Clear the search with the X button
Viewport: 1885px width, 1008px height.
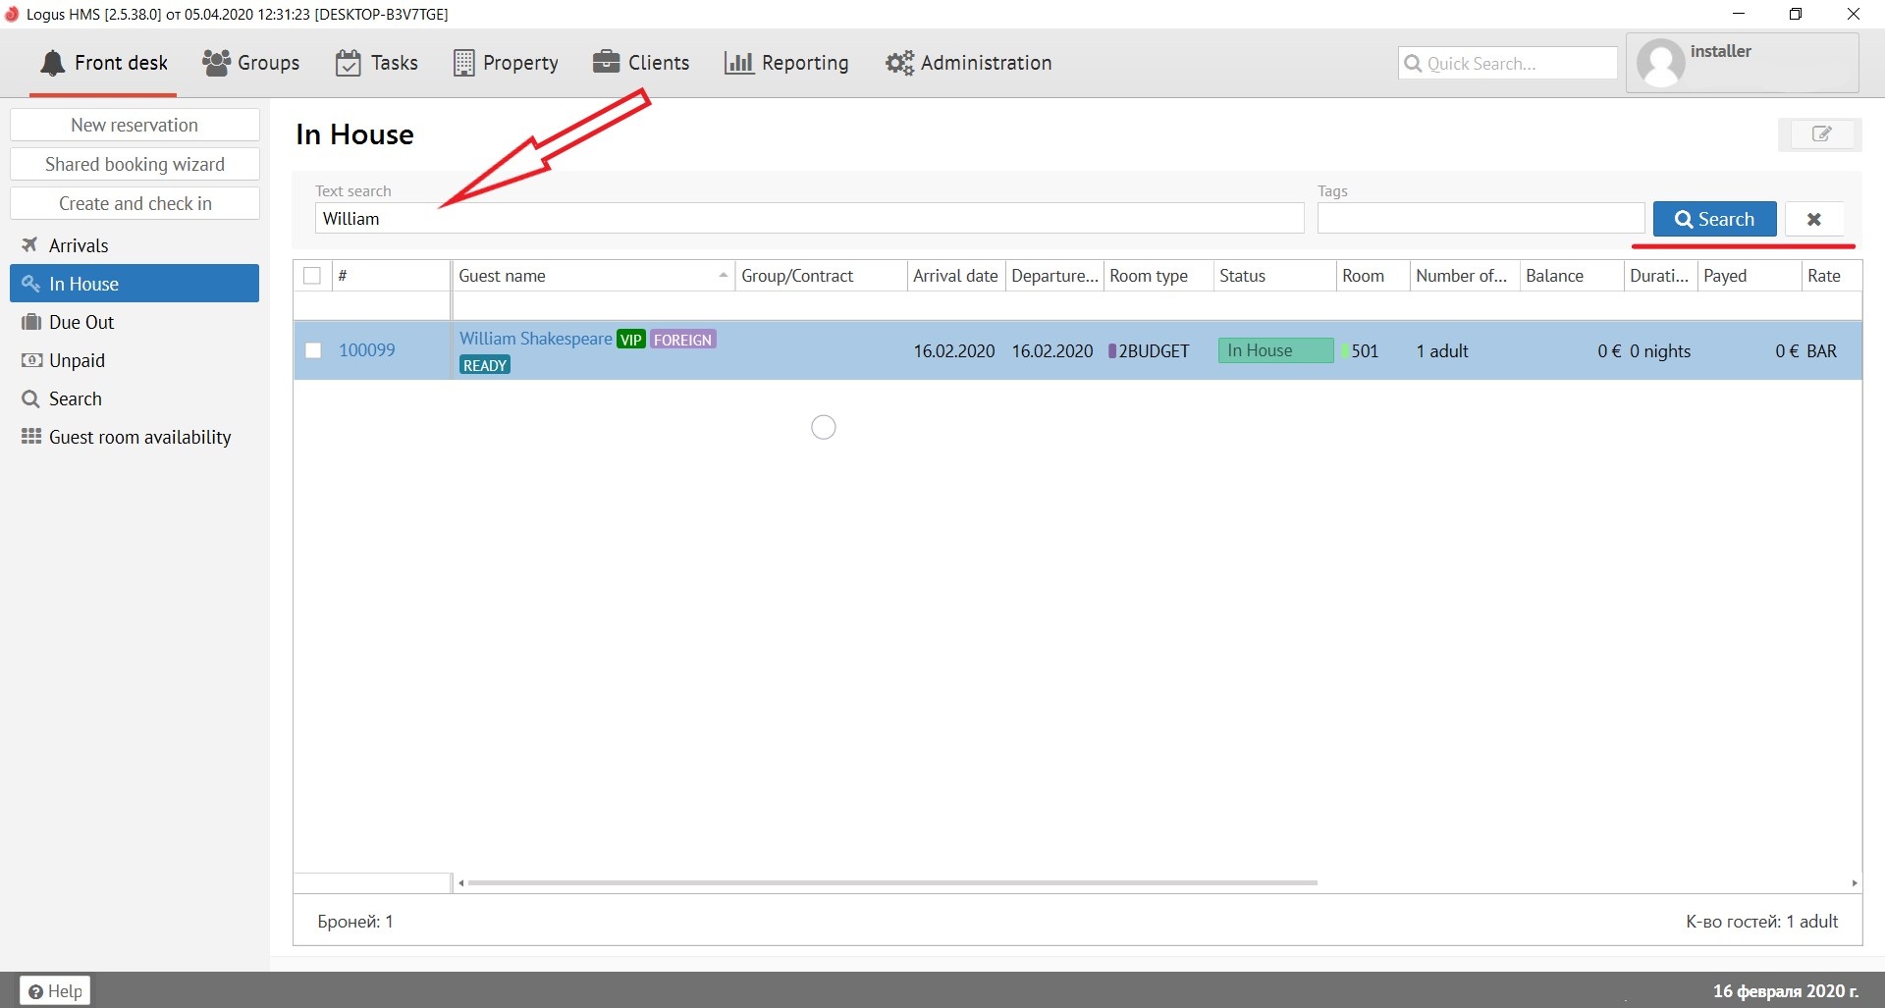pos(1814,219)
